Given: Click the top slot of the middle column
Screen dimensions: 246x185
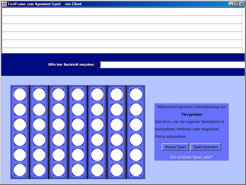Looking at the screenshot, I should click(x=78, y=94).
